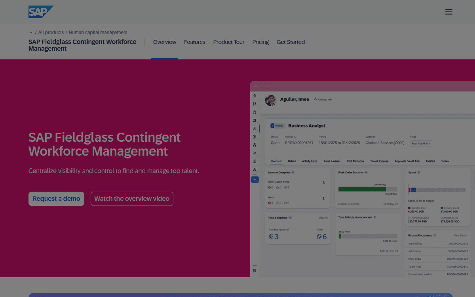Click View Details on Related Documents
The height and width of the screenshot is (297, 475).
[461, 236]
